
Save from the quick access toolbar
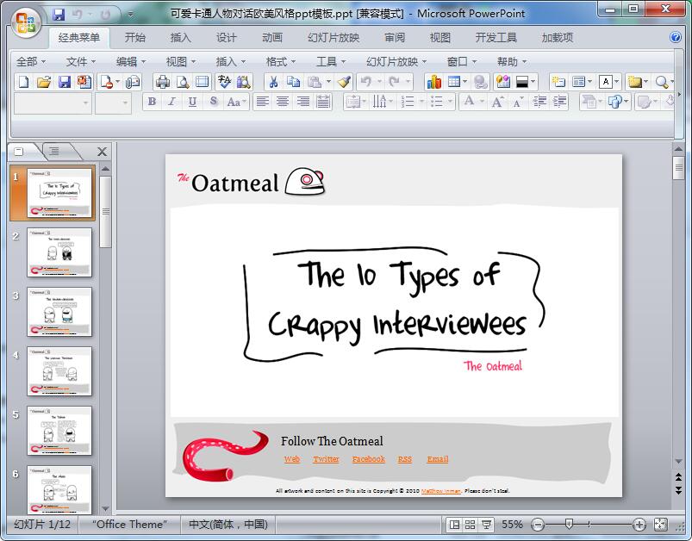coord(59,15)
